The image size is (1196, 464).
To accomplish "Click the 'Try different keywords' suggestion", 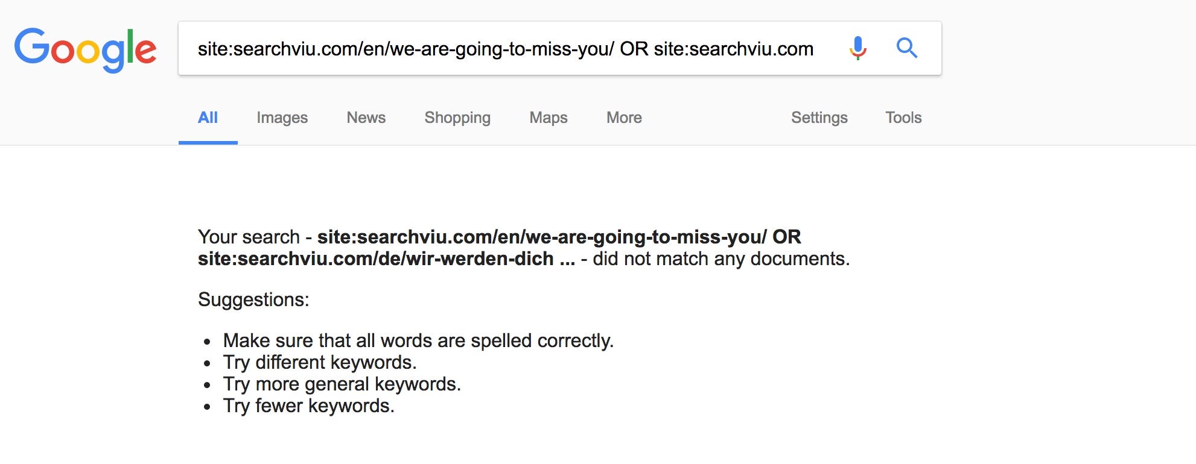I will 320,362.
